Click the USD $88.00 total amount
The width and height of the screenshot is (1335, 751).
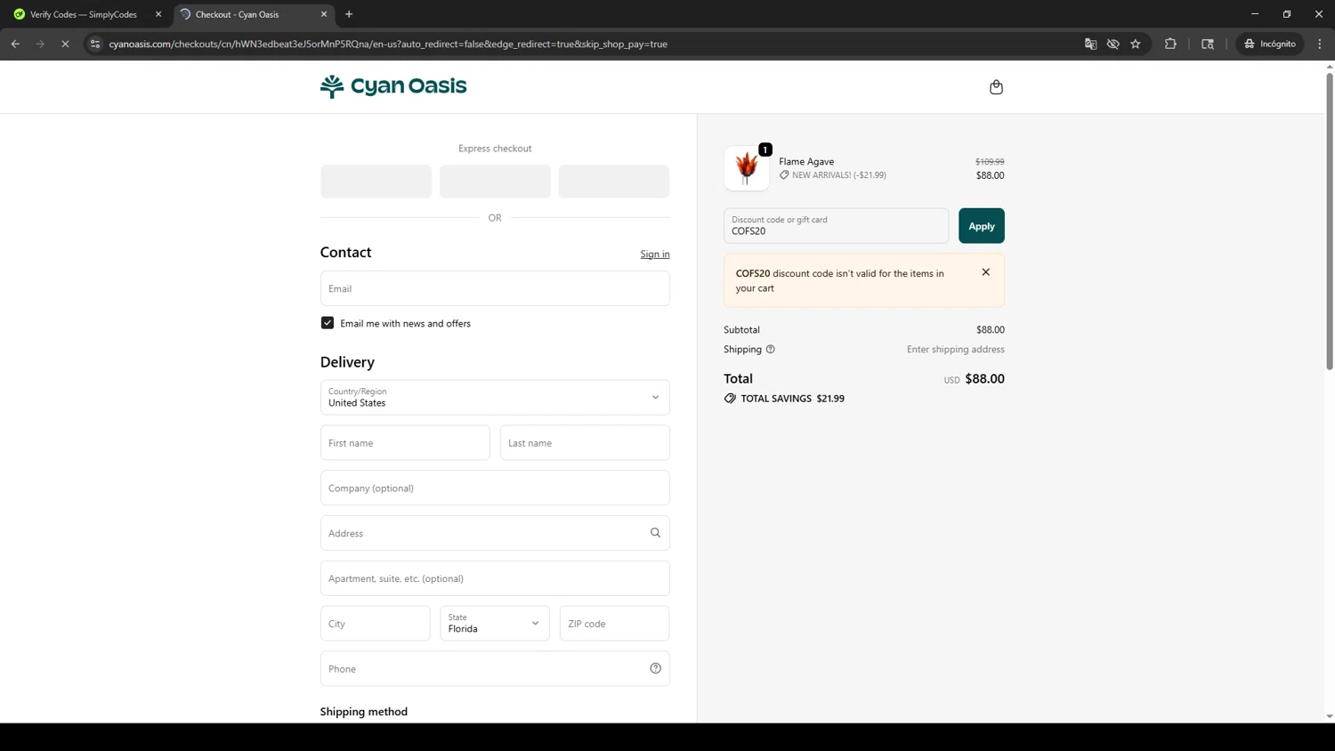[x=975, y=379]
